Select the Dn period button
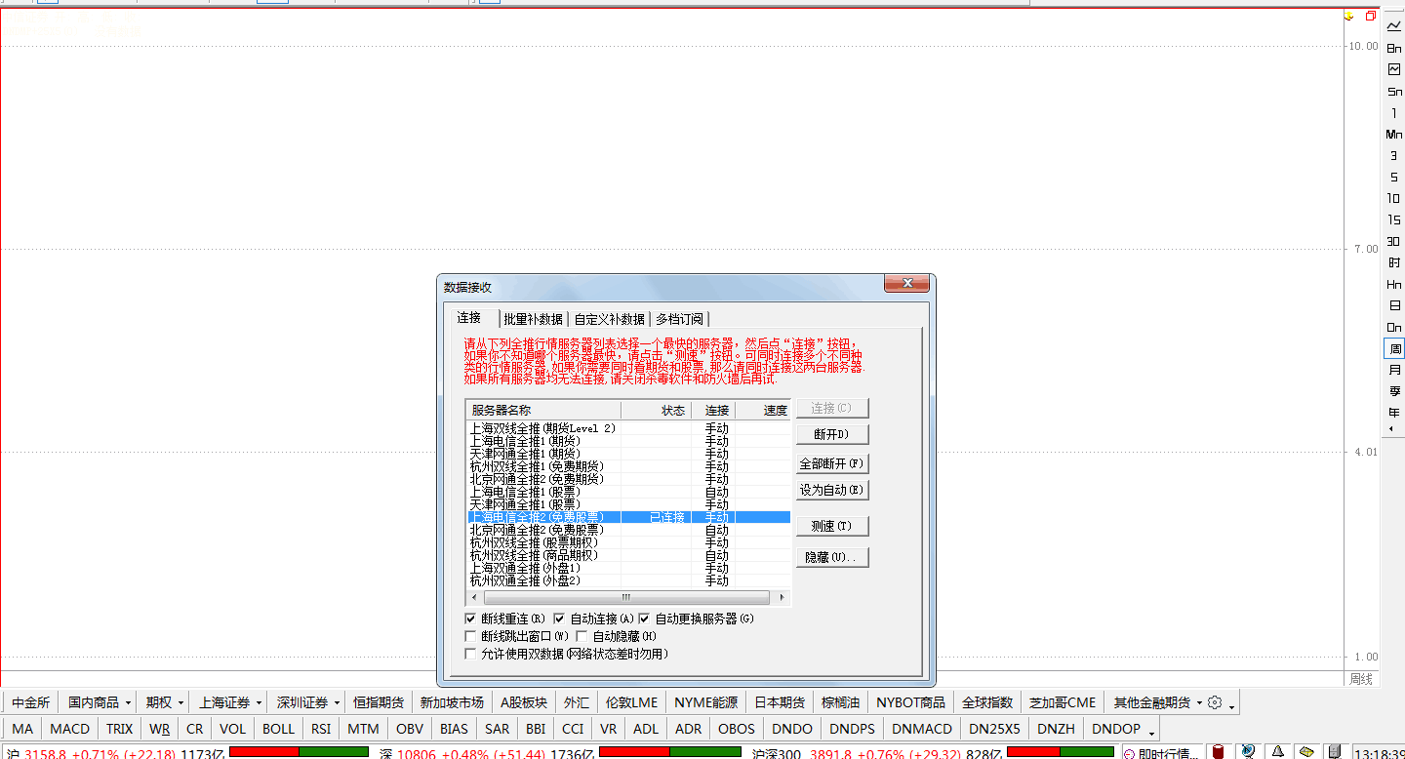The height and width of the screenshot is (759, 1405). 1394,327
